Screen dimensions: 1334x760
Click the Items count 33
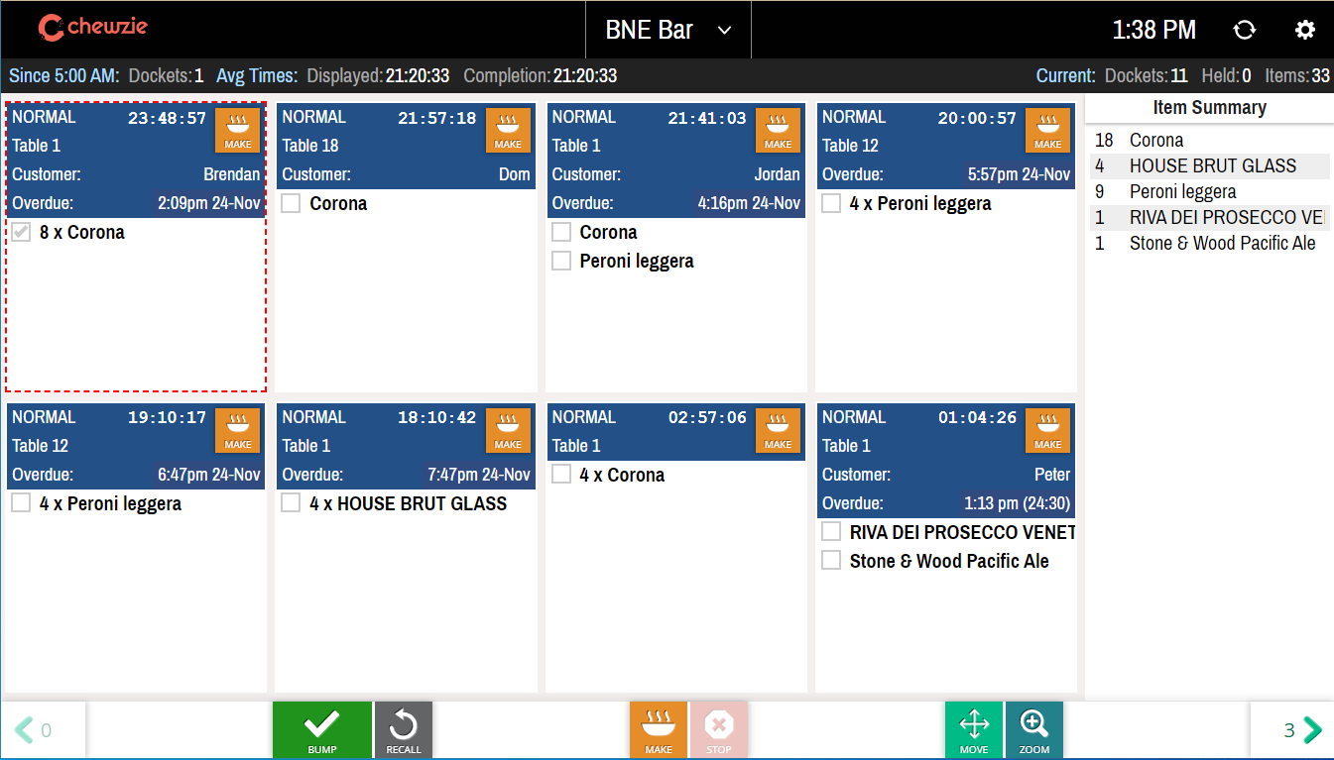click(x=1320, y=75)
